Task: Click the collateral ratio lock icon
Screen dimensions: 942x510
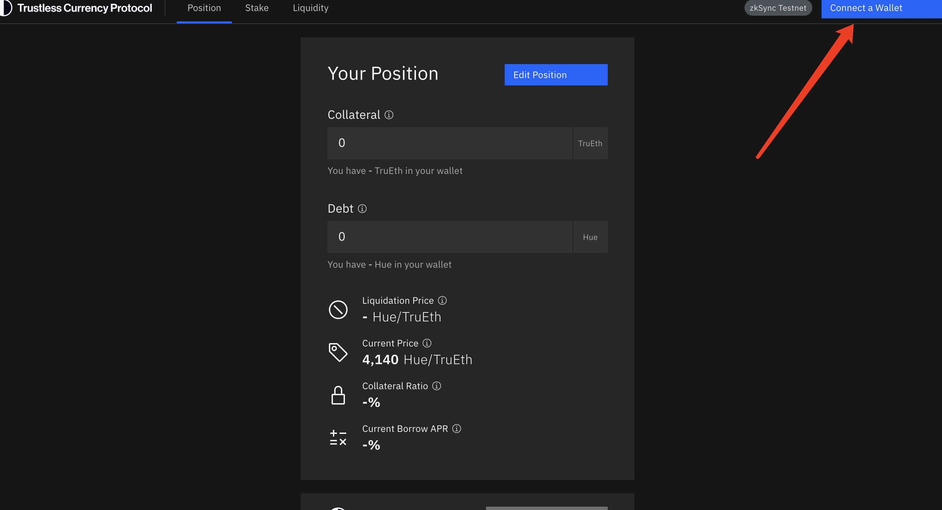Action: click(338, 395)
